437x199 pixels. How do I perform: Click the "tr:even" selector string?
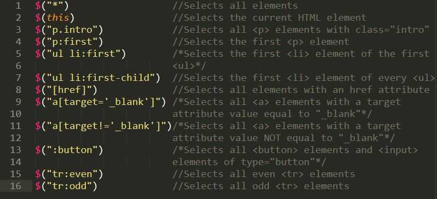(x=72, y=174)
